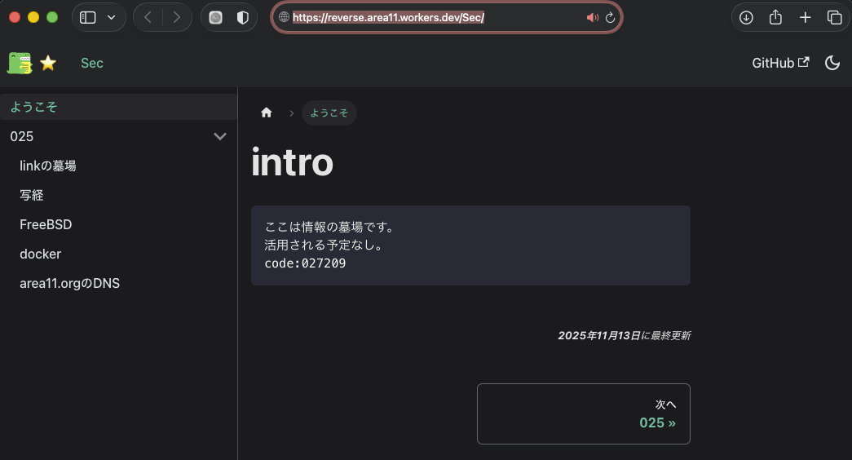The height and width of the screenshot is (460, 852).
Task: Go to next page 025
Action: pyautogui.click(x=583, y=414)
